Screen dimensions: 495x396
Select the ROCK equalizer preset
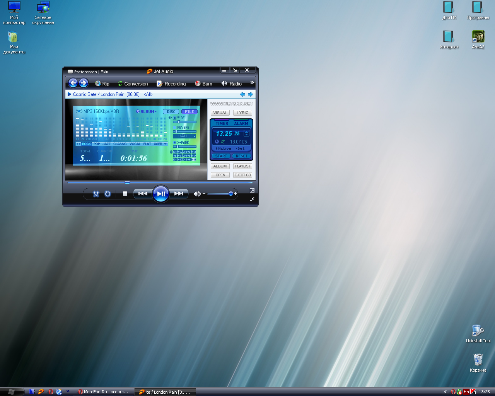(86, 144)
